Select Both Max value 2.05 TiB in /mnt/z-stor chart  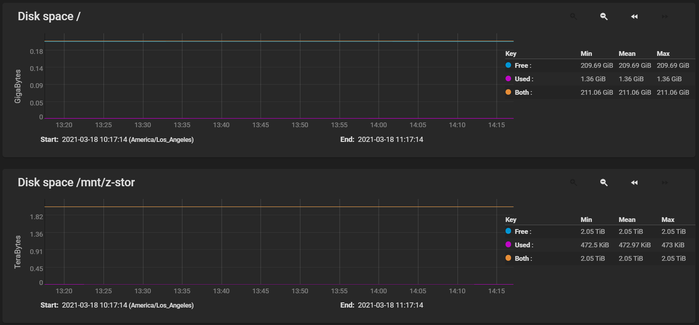[674, 258]
